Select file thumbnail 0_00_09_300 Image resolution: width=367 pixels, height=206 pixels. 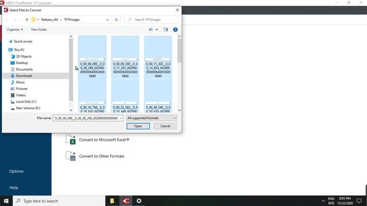click(125, 57)
